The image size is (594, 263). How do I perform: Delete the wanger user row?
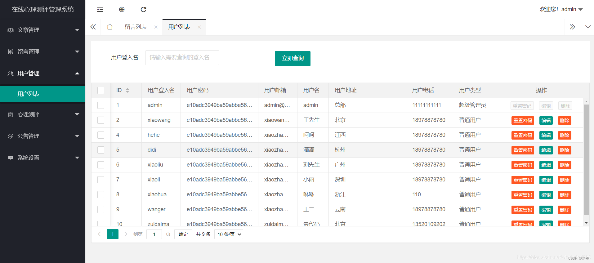click(565, 210)
